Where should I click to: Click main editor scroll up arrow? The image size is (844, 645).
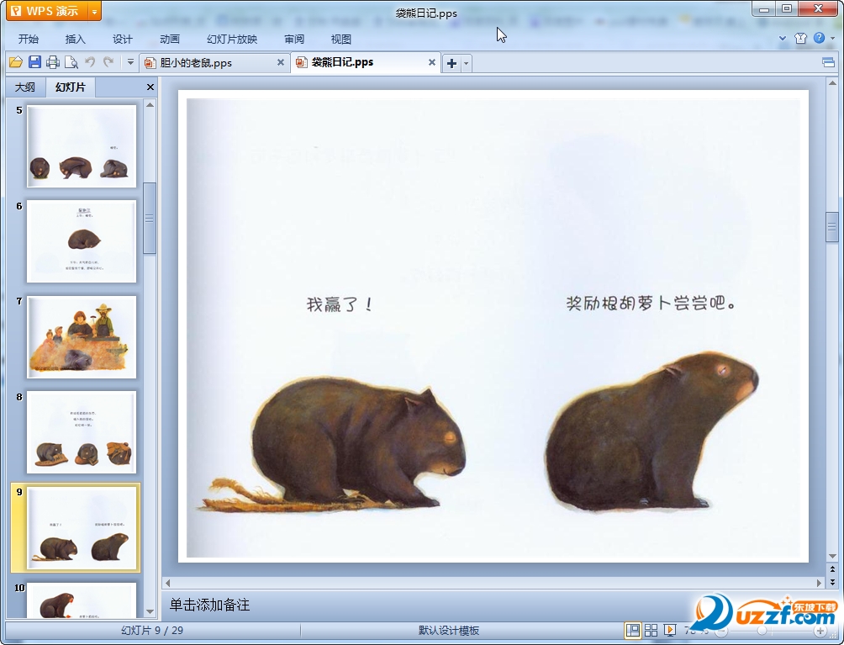(x=832, y=83)
